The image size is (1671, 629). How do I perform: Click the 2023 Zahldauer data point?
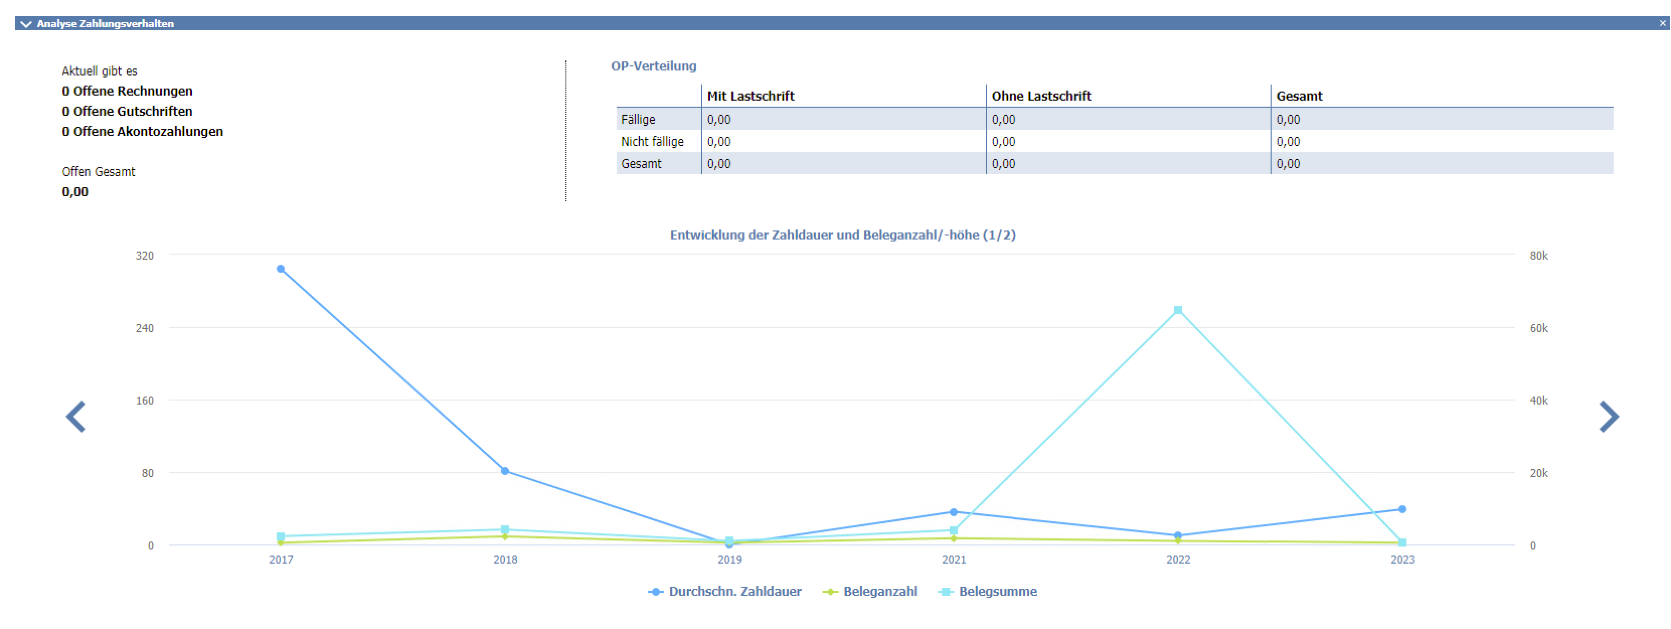point(1402,510)
